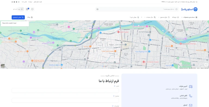
Task: Click the Telegram social icon
Action: point(17,2)
